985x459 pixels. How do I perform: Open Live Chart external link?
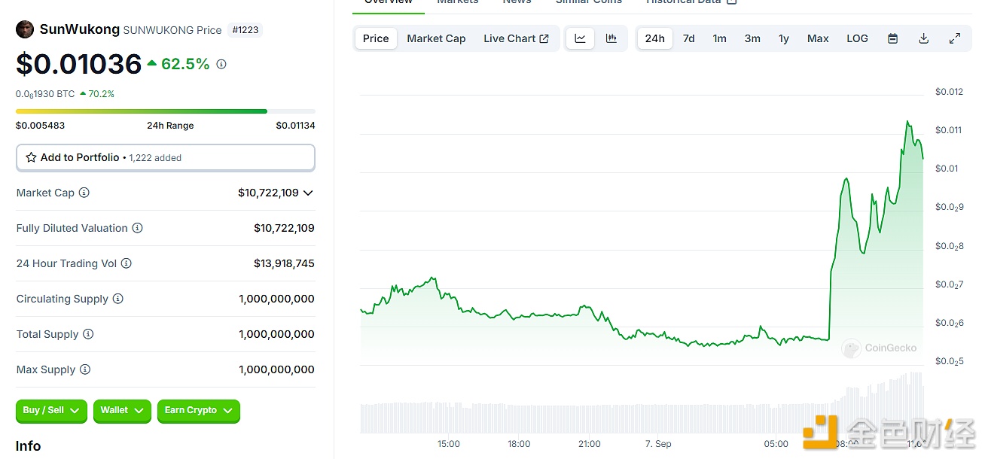517,38
